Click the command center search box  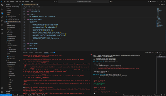pyautogui.click(x=84, y=2)
